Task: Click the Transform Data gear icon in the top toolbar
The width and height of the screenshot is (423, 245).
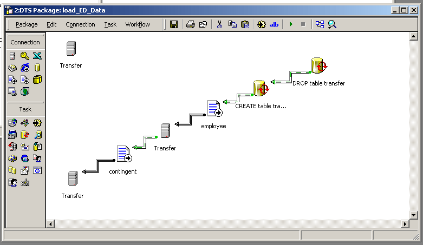Action: click(x=261, y=24)
